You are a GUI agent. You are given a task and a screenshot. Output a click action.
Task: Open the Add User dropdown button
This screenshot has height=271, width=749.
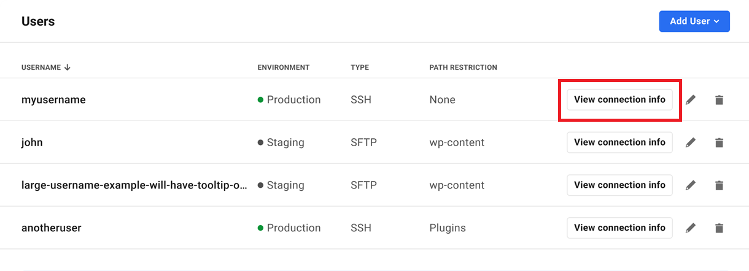tap(694, 21)
